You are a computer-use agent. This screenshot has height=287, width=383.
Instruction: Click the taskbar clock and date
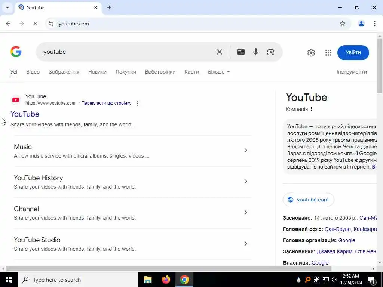point(351,280)
